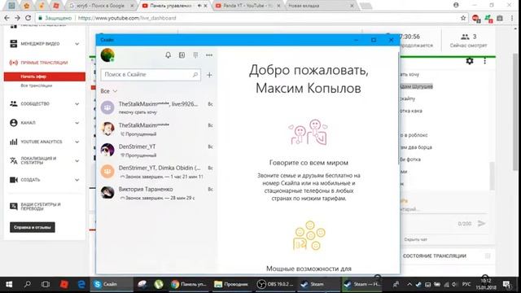Open DenStrimer_YT, Dimka Obidin group chat
Screen dimensions: 521x293
pos(156,172)
